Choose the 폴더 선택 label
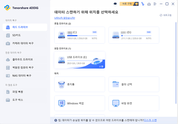Viewport: 178px width, 124px height. tap(127, 84)
